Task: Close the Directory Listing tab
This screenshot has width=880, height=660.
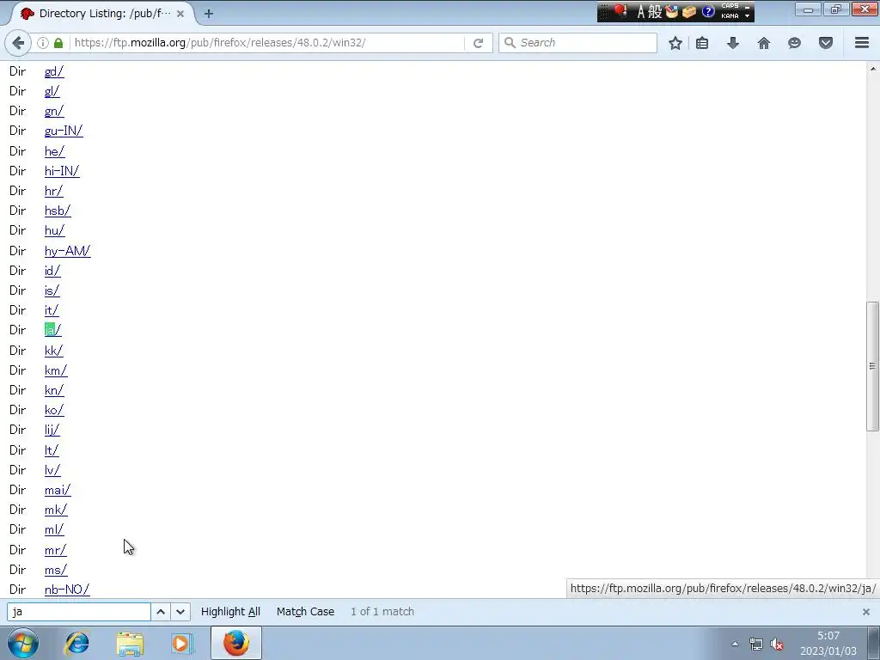Action: [180, 14]
